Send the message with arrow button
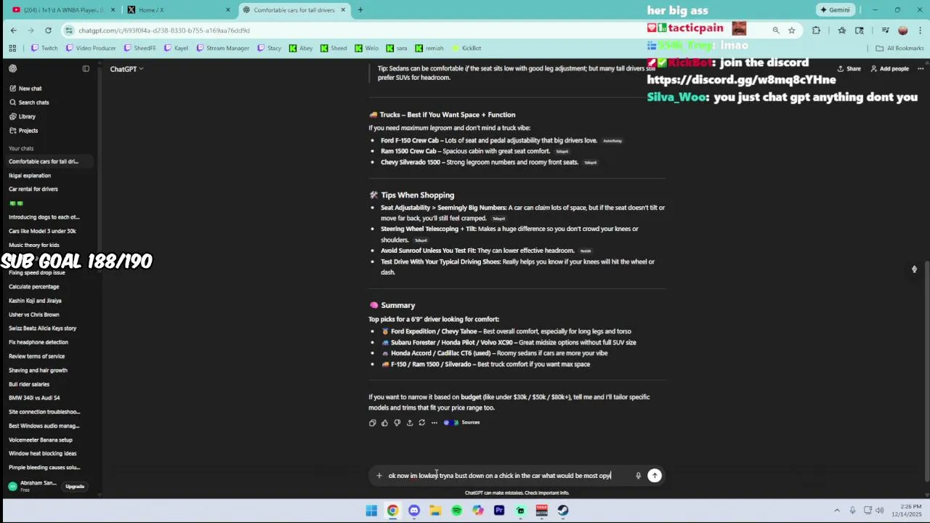This screenshot has width=930, height=523. point(655,476)
